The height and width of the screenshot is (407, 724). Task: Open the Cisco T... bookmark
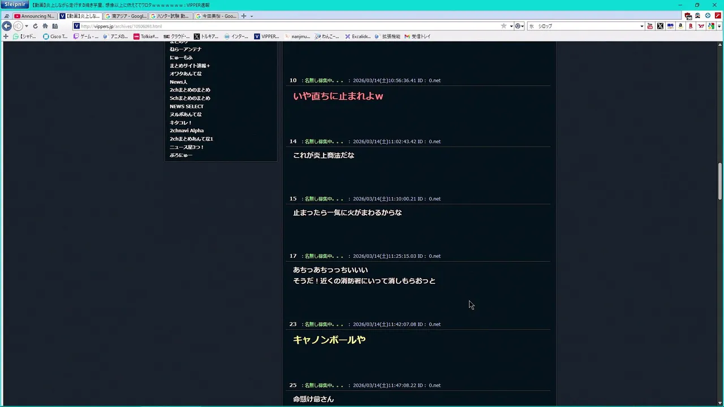(x=55, y=36)
